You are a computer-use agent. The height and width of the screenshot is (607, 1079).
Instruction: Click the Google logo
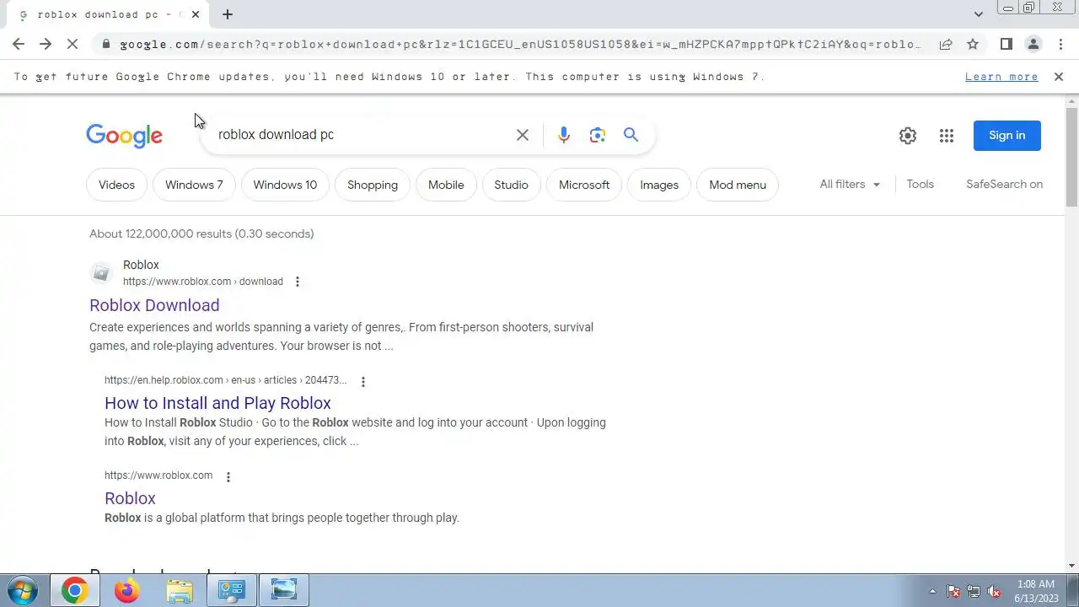(124, 136)
